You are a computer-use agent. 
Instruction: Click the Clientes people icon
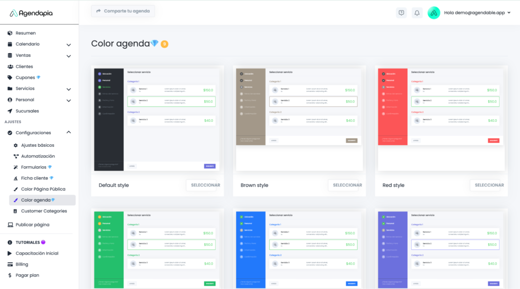tap(10, 67)
